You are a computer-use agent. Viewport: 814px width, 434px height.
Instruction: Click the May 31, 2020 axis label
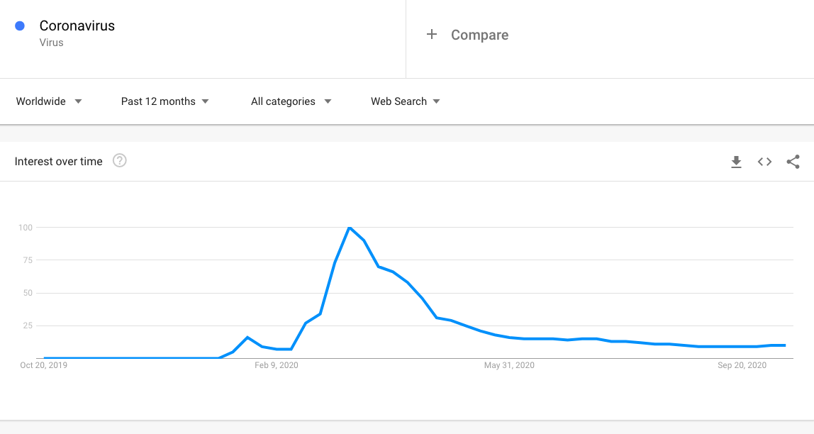point(509,365)
